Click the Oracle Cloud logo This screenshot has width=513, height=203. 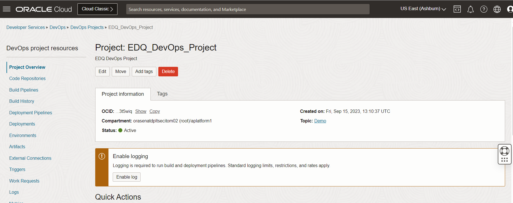44,9
